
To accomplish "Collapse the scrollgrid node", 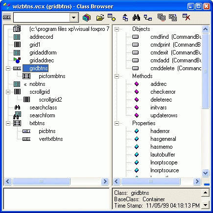I will 8,92.
